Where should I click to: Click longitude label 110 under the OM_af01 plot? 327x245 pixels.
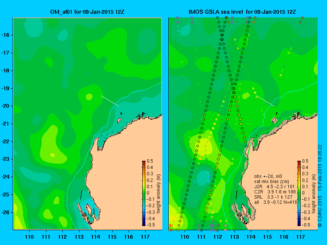tap(29, 237)
